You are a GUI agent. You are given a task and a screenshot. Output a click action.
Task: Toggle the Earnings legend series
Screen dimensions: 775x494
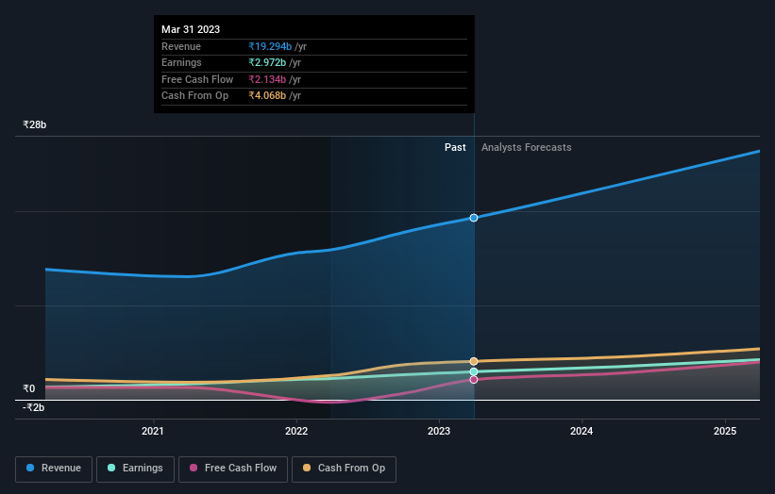(x=135, y=469)
